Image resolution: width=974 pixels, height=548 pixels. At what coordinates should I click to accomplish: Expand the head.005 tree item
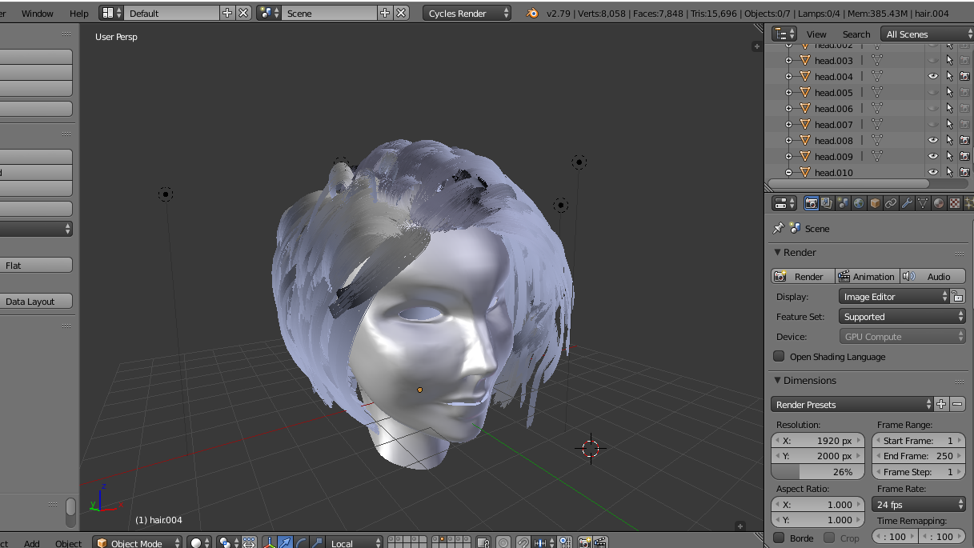(x=788, y=93)
